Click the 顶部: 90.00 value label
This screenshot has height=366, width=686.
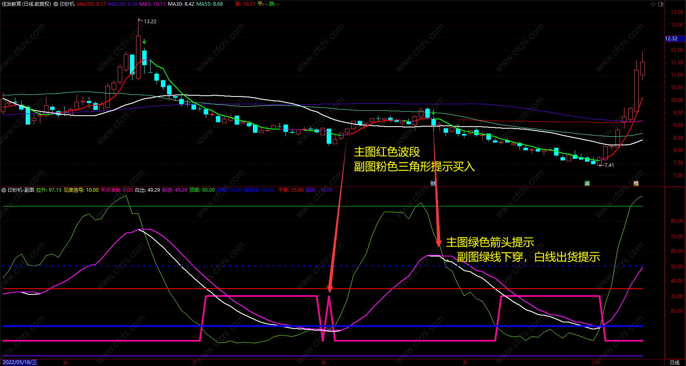pos(202,190)
